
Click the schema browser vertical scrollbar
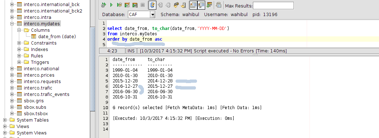click(x=93, y=69)
